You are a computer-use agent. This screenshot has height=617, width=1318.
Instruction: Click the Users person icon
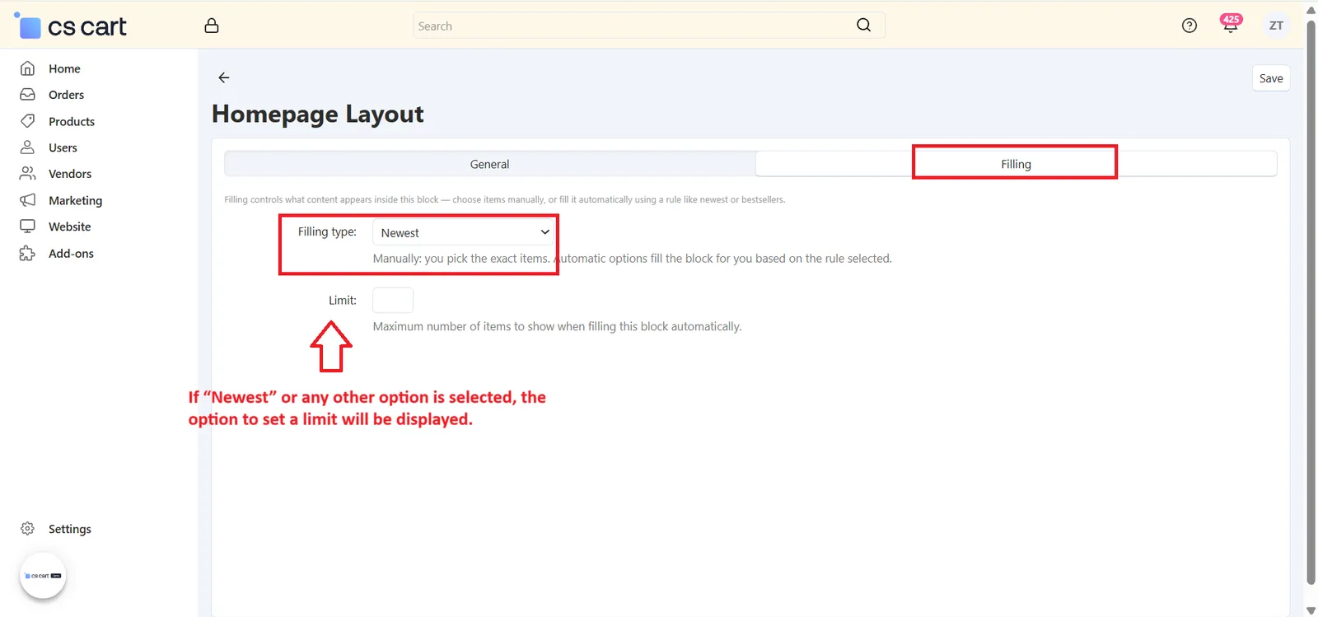click(27, 147)
